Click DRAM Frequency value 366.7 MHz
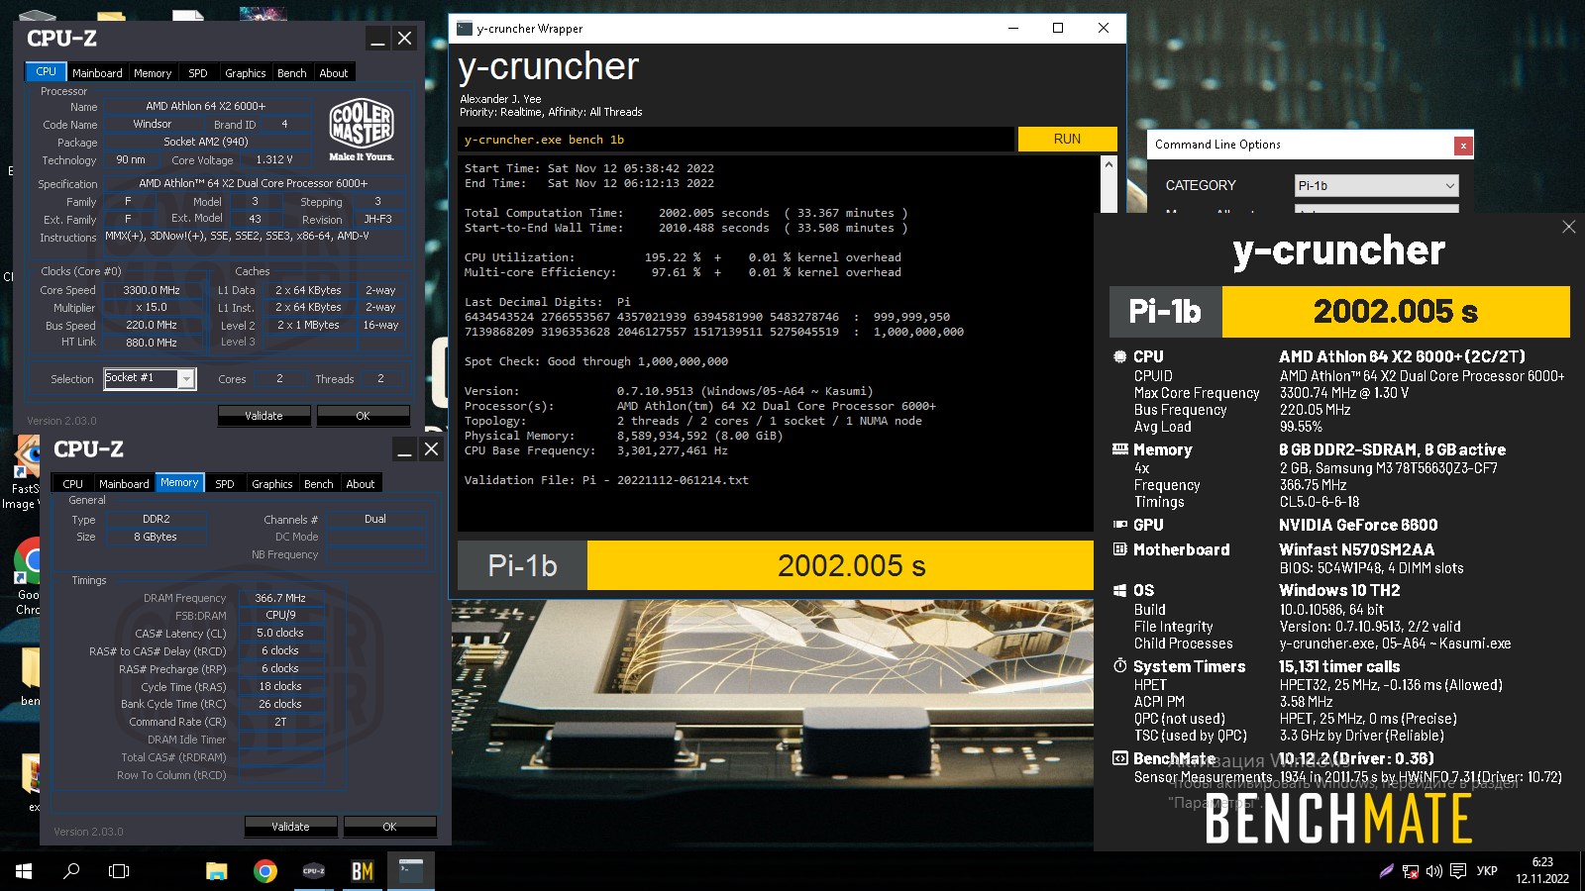This screenshot has height=891, width=1585. (x=280, y=598)
